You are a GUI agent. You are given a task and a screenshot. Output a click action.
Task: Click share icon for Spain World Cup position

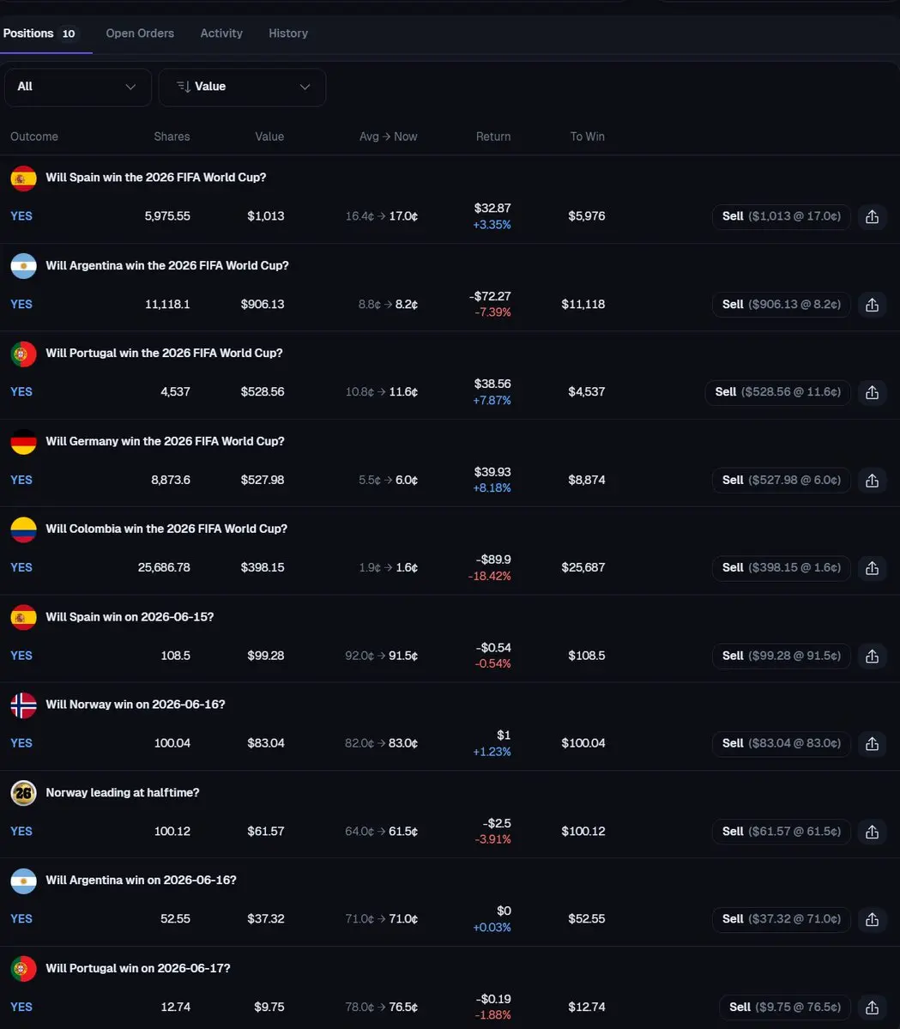(872, 216)
